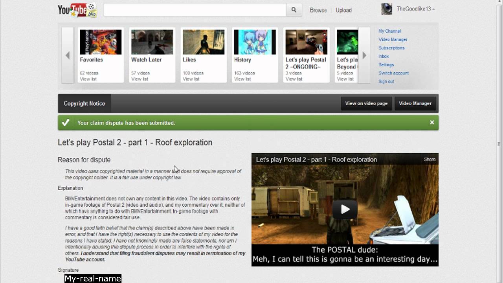
Task: Open the Likes playlist thumbnail
Action: [204, 42]
